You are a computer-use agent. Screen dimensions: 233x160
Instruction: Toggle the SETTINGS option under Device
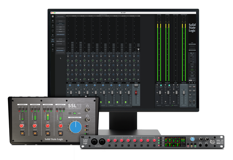coord(60,41)
